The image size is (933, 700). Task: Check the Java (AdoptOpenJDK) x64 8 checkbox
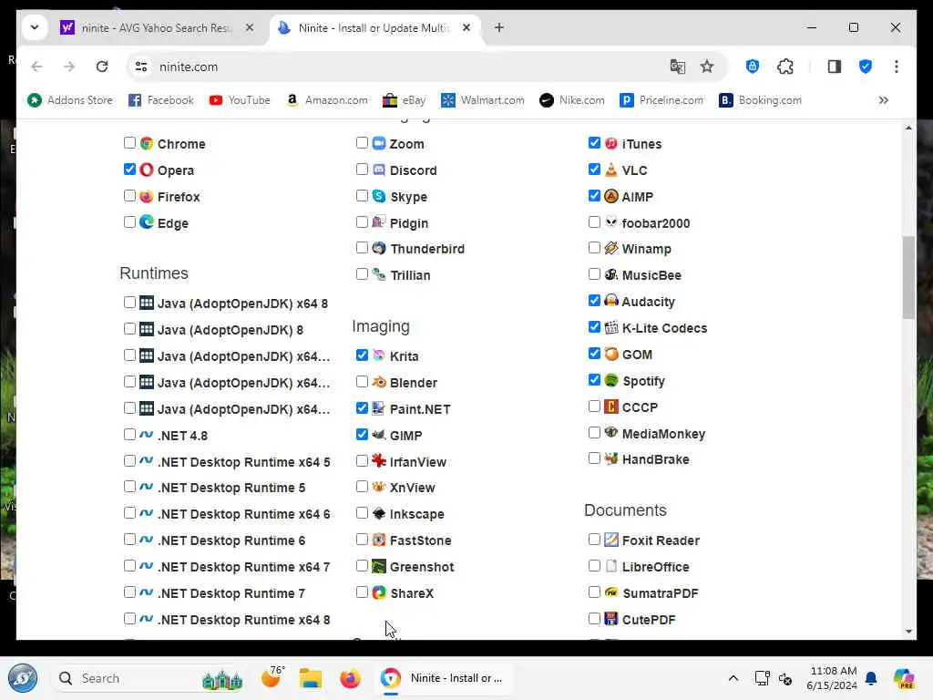click(129, 303)
